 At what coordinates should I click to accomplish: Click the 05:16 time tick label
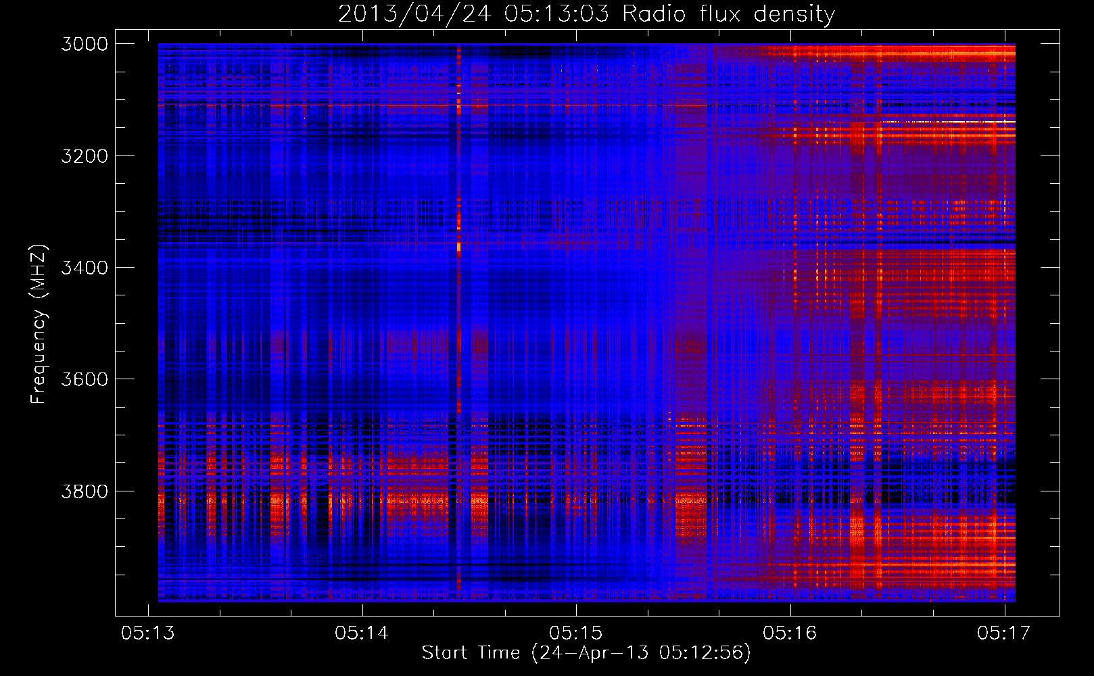[790, 633]
